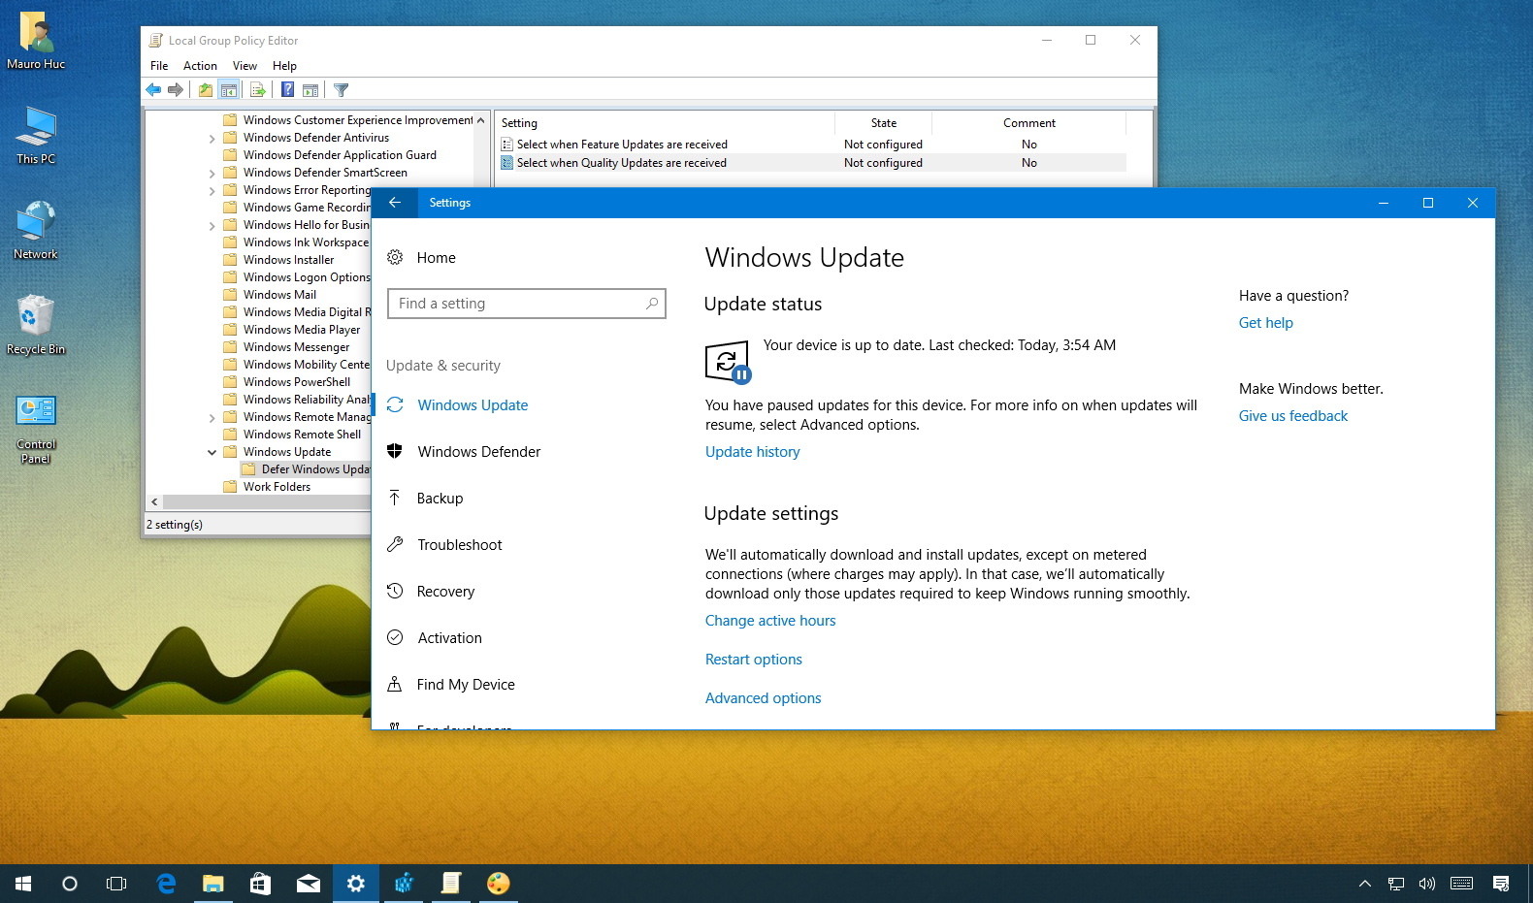This screenshot has width=1533, height=903.
Task: Open the Start menu Windows icon
Action: click(23, 884)
